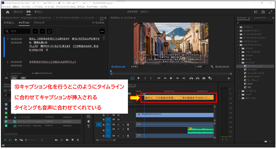Expand the プリセット folder
This screenshot has height=149, width=276.
[x=237, y=27]
